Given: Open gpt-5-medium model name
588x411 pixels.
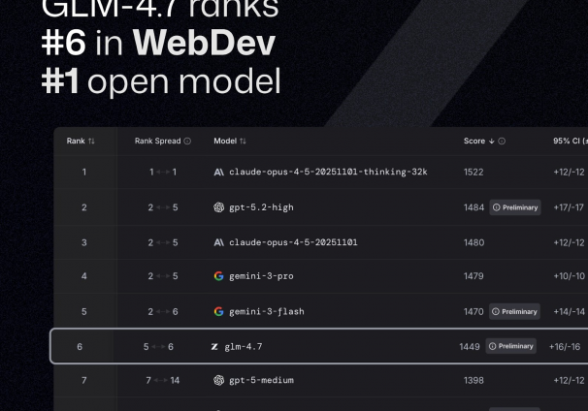Looking at the screenshot, I should click(x=261, y=380).
